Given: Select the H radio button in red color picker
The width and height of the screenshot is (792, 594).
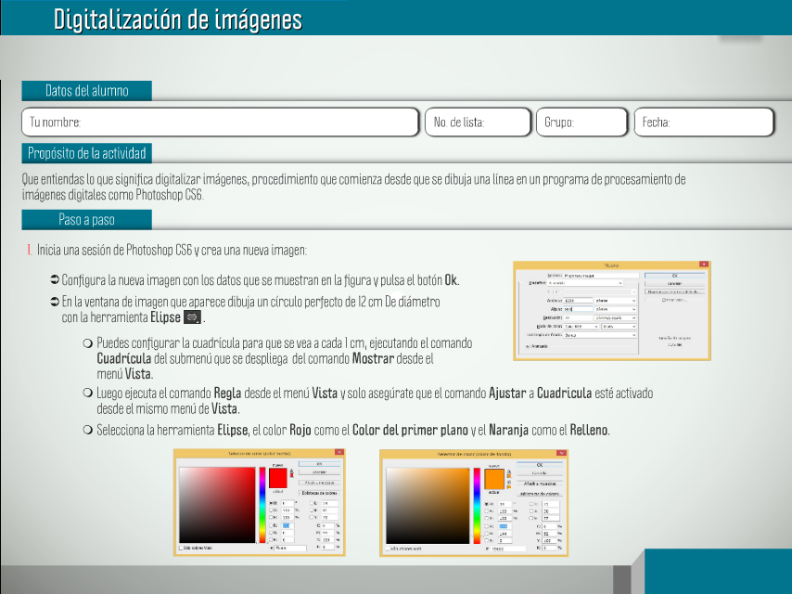Looking at the screenshot, I should tap(270, 503).
